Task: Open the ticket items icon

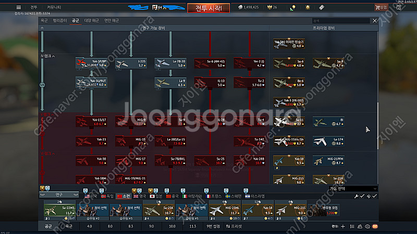Action: [x=322, y=7]
